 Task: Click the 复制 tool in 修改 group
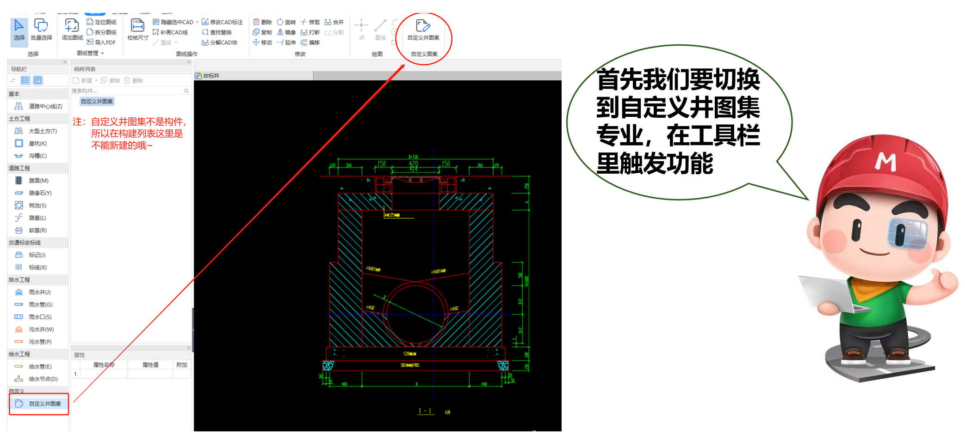tap(262, 32)
